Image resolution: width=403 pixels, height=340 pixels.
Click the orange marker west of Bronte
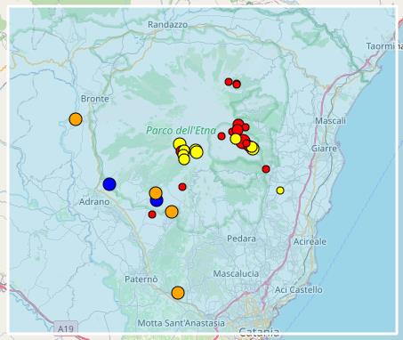[76, 119]
